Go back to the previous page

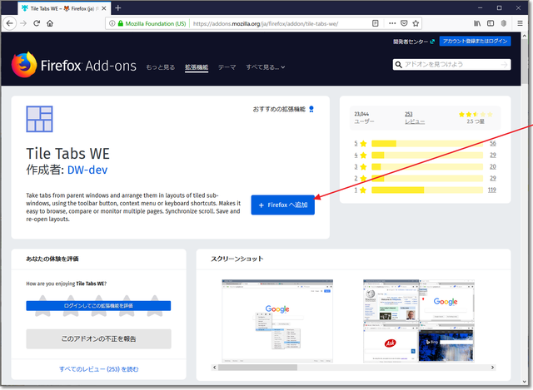point(9,23)
